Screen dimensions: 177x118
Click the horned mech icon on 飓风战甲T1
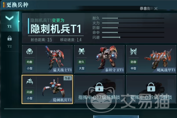tap(134, 52)
